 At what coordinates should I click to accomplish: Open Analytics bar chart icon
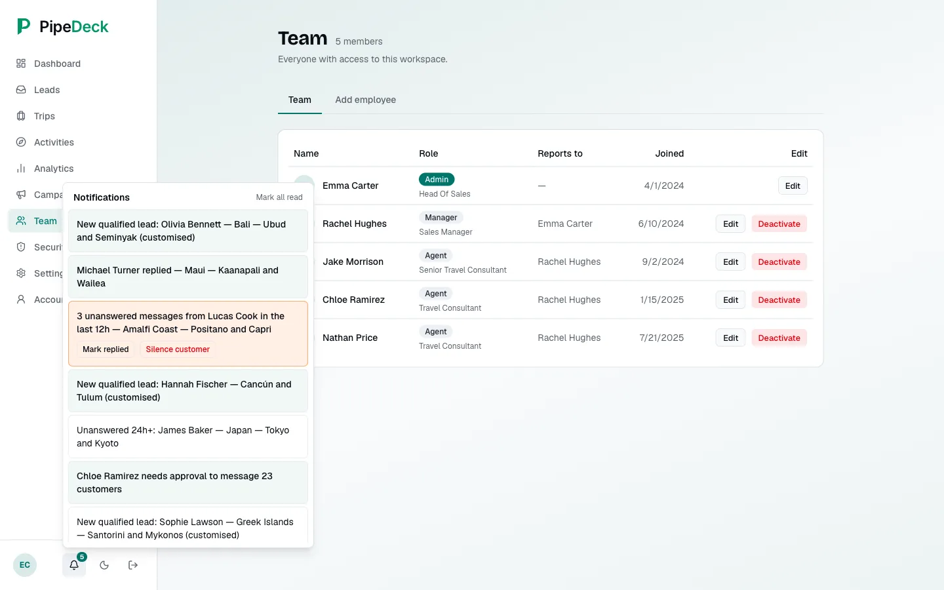click(x=21, y=168)
